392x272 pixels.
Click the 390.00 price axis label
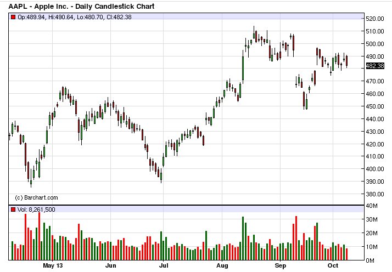click(375, 182)
